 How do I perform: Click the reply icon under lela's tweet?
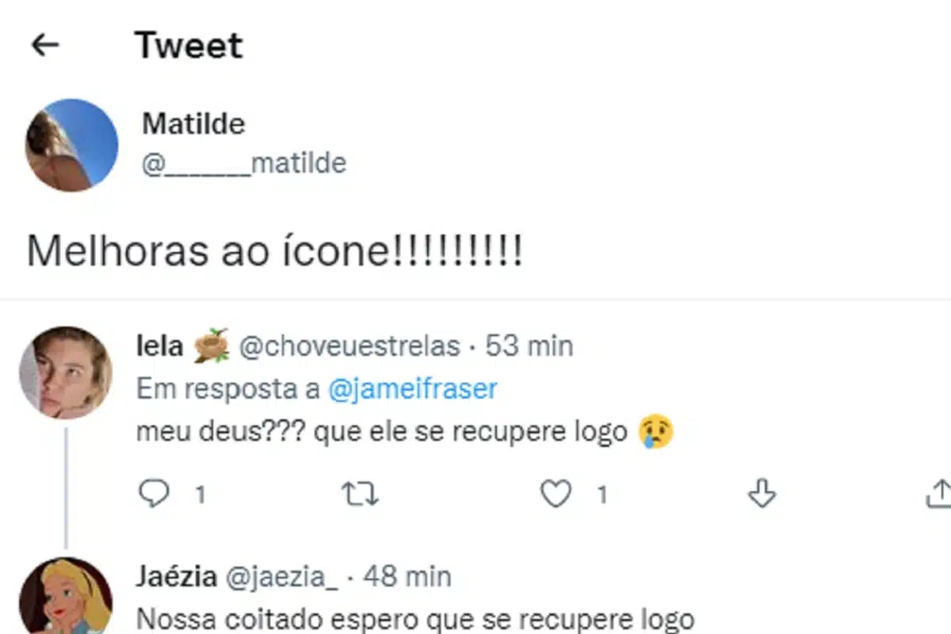pyautogui.click(x=154, y=495)
